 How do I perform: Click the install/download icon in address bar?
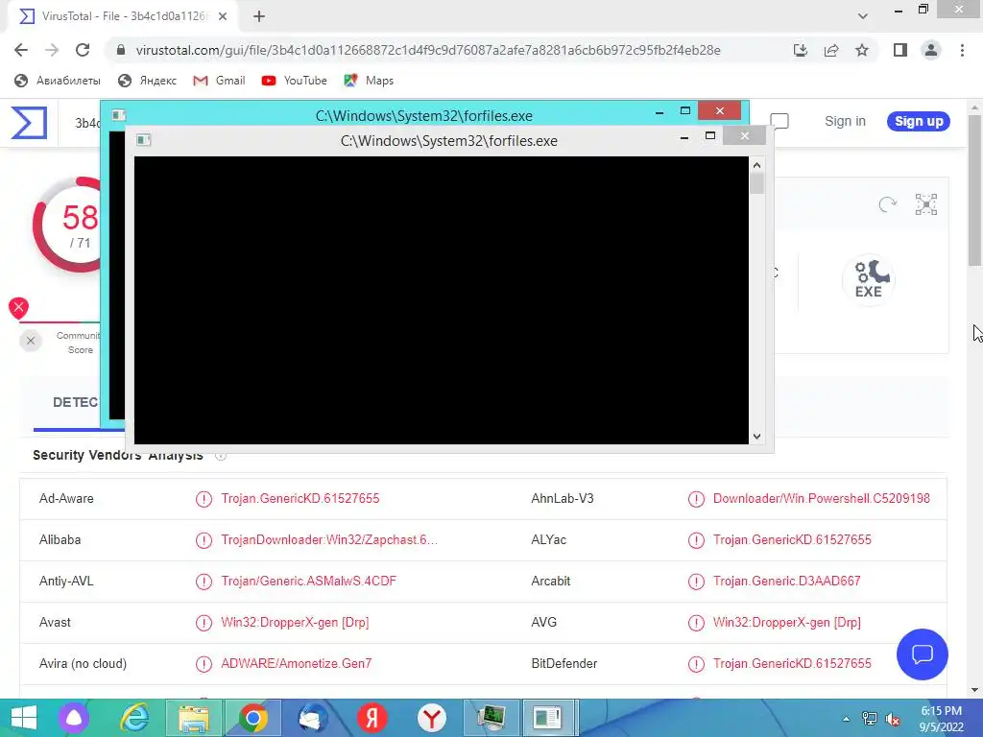click(801, 50)
